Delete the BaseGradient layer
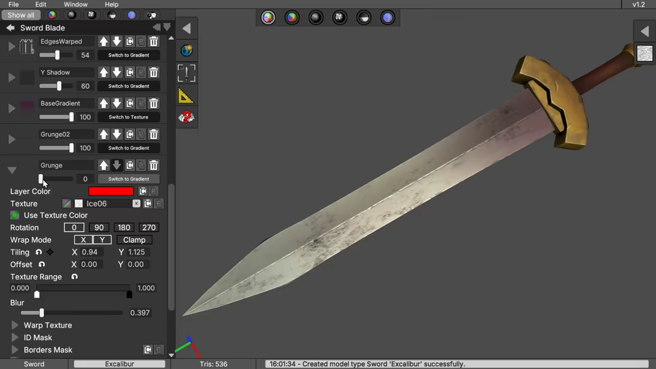656x369 pixels. click(154, 103)
